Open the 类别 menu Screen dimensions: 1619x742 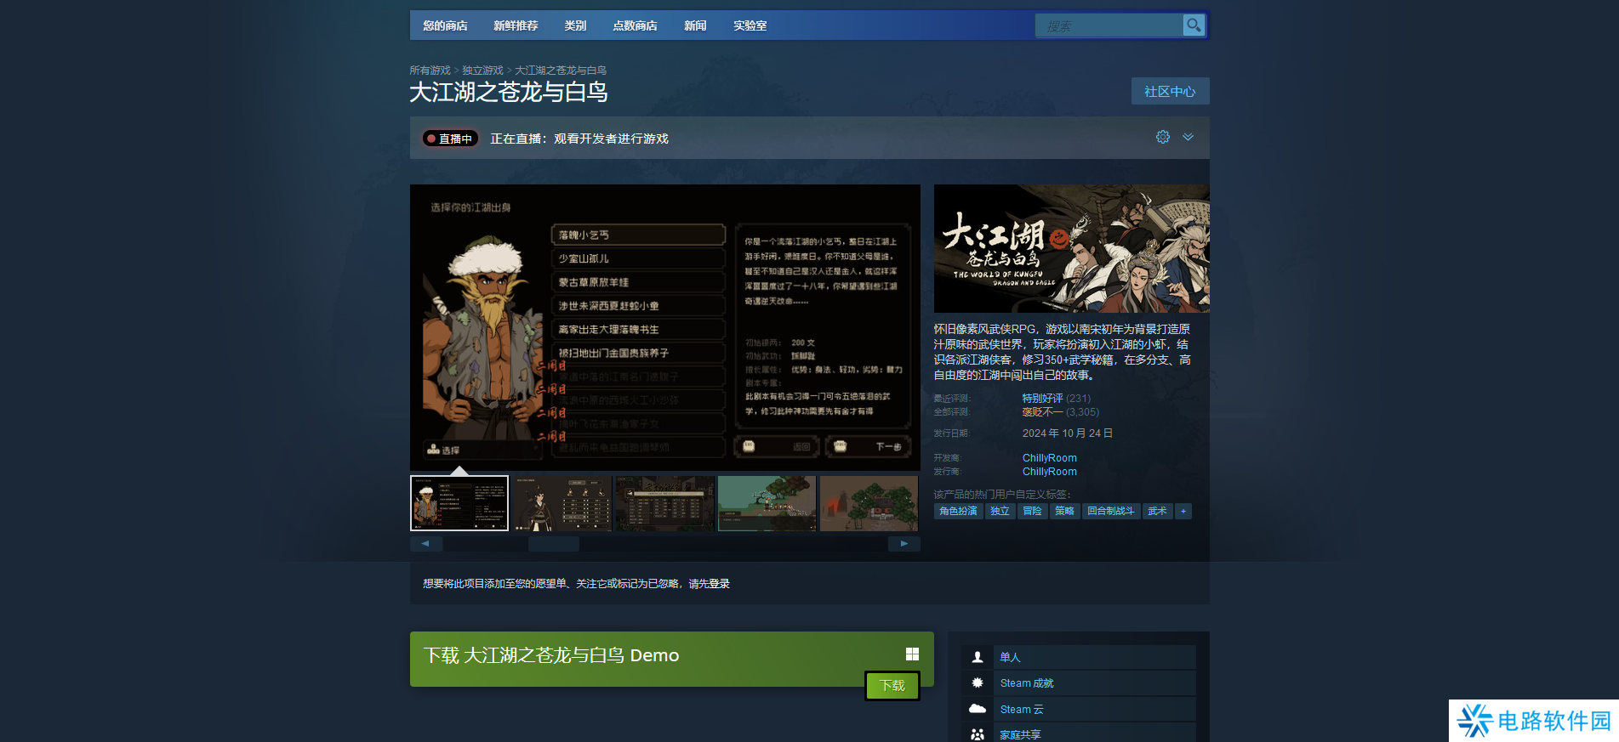point(575,25)
